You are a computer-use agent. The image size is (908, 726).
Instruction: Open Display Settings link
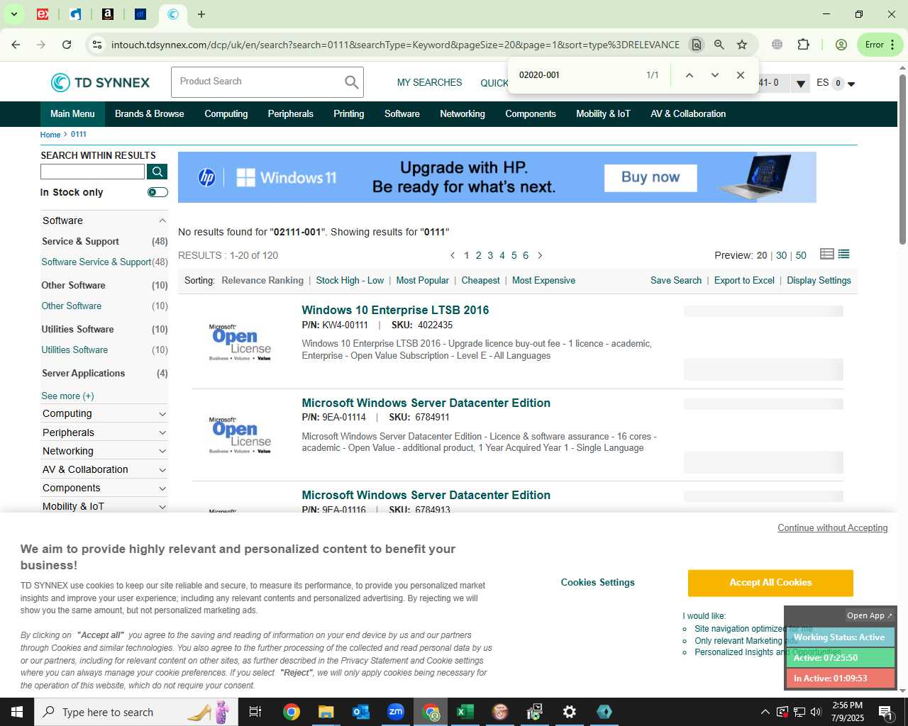click(x=819, y=281)
